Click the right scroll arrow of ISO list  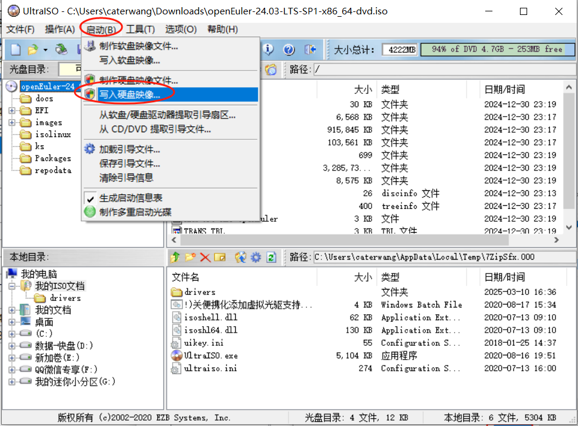coord(556,240)
